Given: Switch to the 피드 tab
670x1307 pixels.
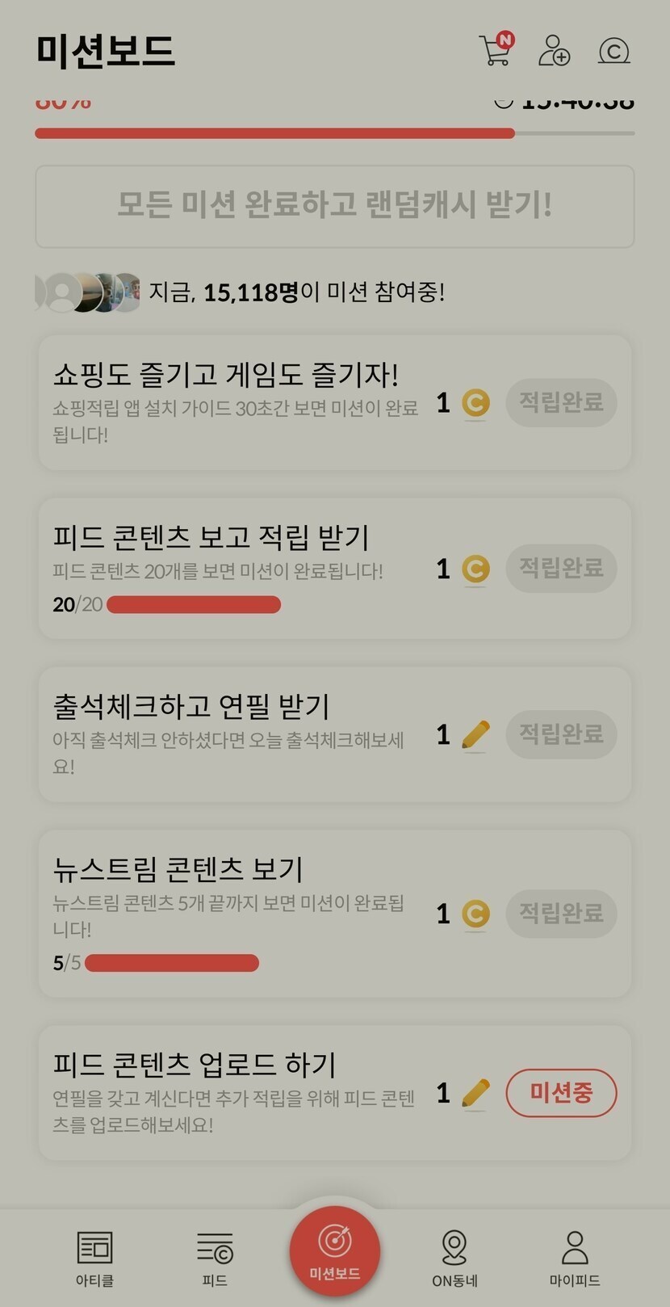Looking at the screenshot, I should 215,1258.
